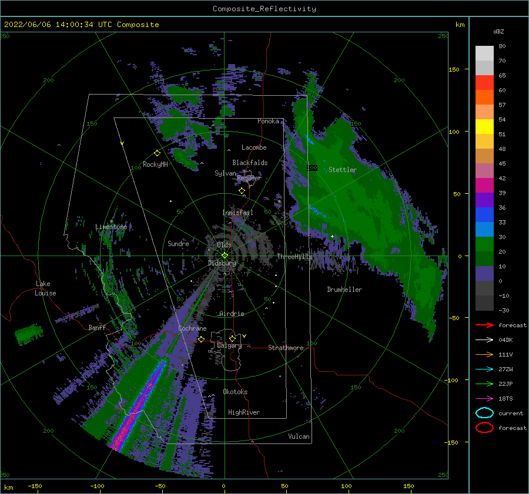Screen dimensions: 529x494
Task: Click the Innisfail city label
Action: pos(237,213)
